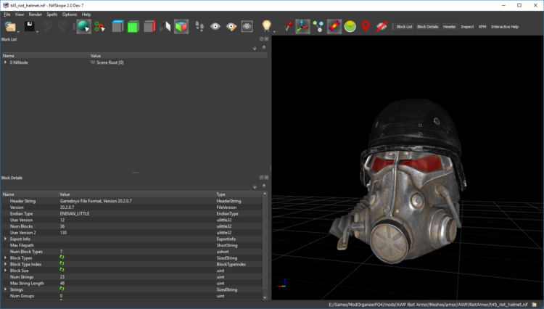This screenshot has width=544, height=309.
Task: Toggle the Show Nodes connected-dots button
Action: (x=318, y=27)
